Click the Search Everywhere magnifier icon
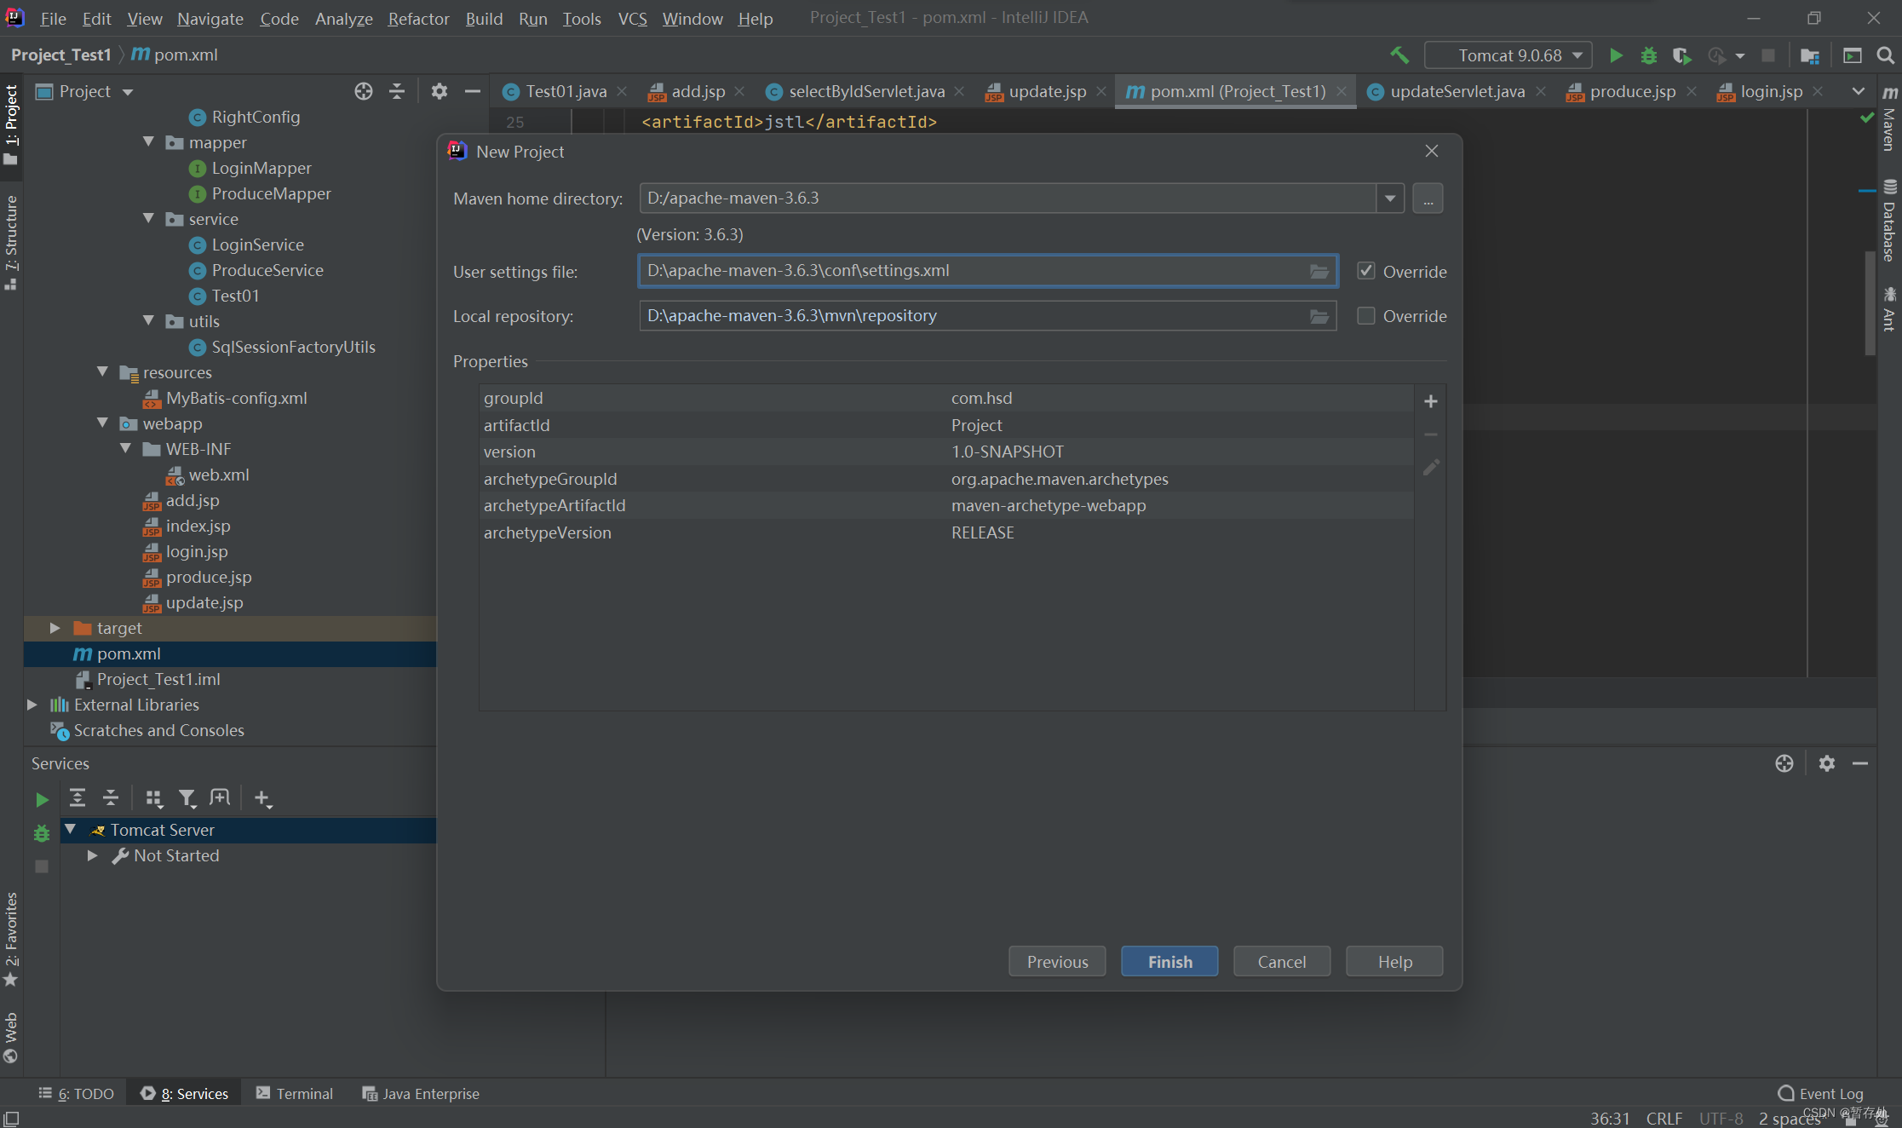The height and width of the screenshot is (1128, 1902). tap(1886, 55)
